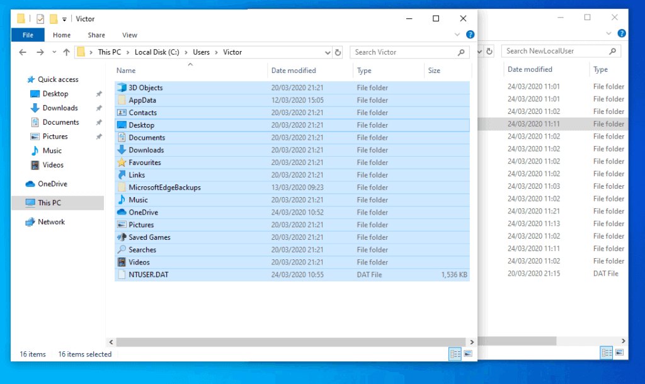Select Pictures under Quick access
Viewport: 645px width, 384px height.
(x=55, y=137)
